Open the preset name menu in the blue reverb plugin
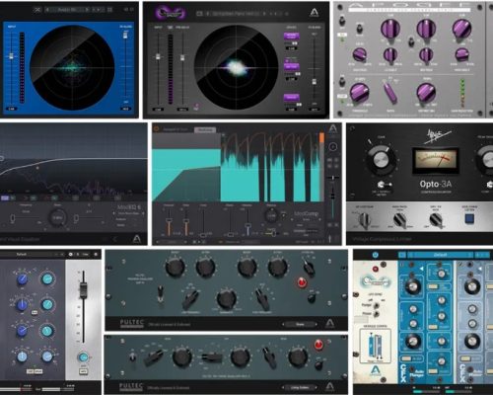Viewport: 493px width, 395px height. coord(67,10)
